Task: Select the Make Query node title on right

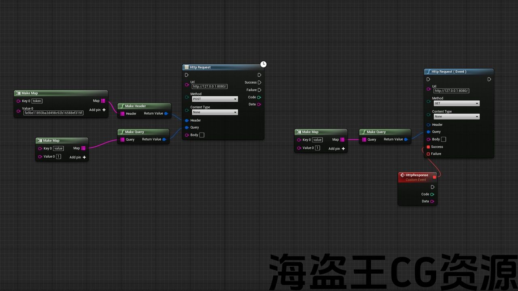Action: click(x=376, y=132)
